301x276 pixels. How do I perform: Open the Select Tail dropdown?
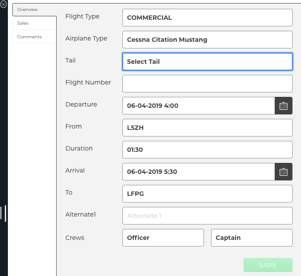coord(207,62)
